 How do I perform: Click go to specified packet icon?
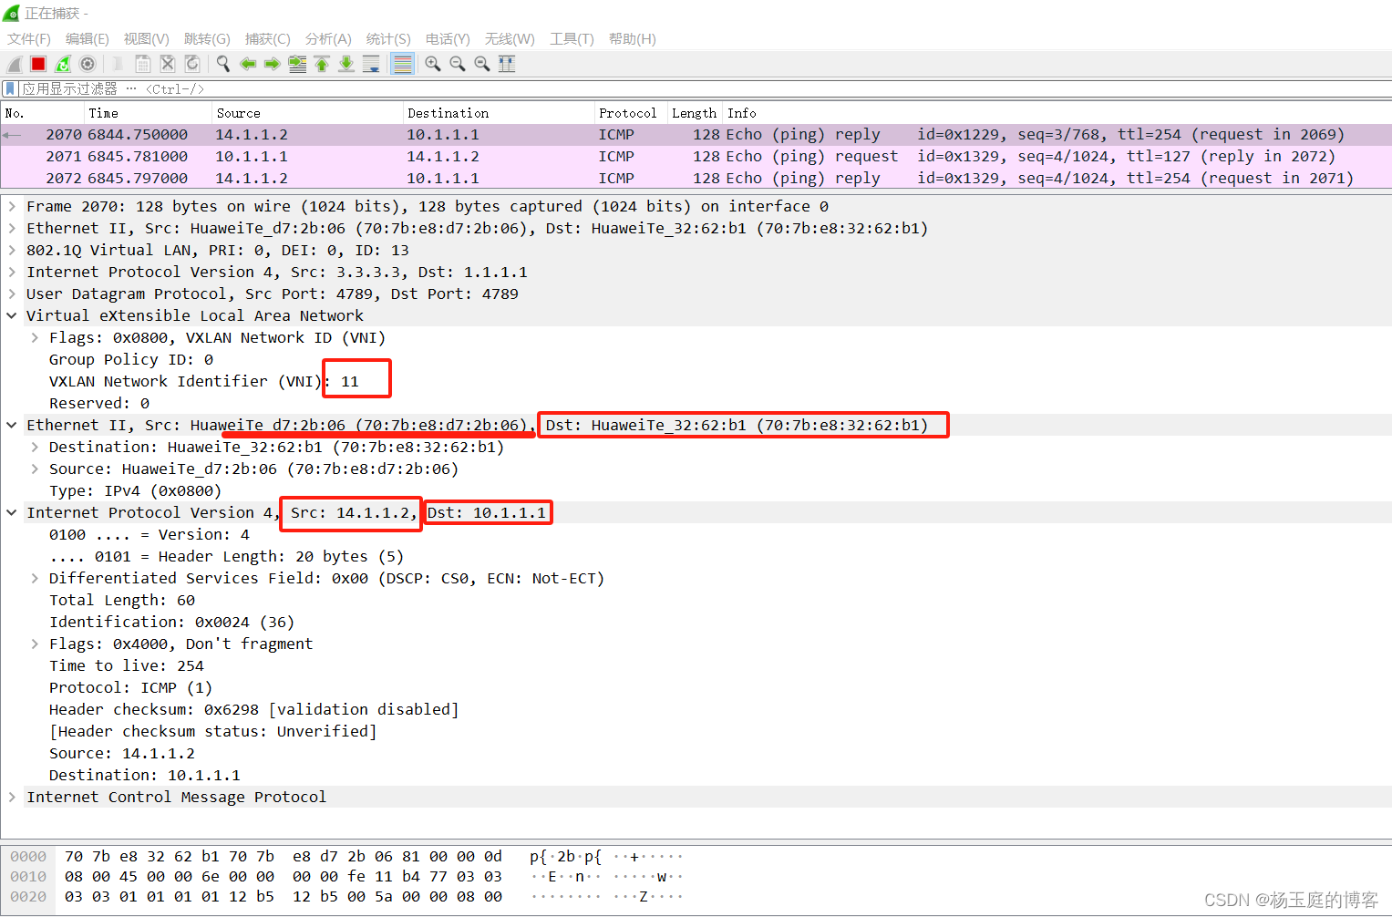coord(297,64)
